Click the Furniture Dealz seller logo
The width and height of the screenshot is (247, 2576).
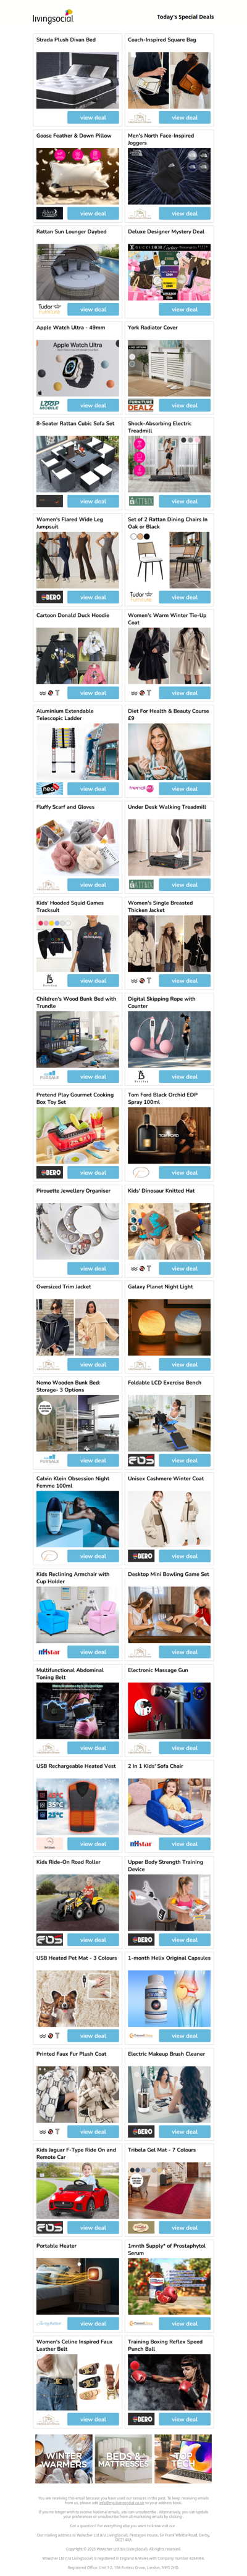click(x=141, y=405)
